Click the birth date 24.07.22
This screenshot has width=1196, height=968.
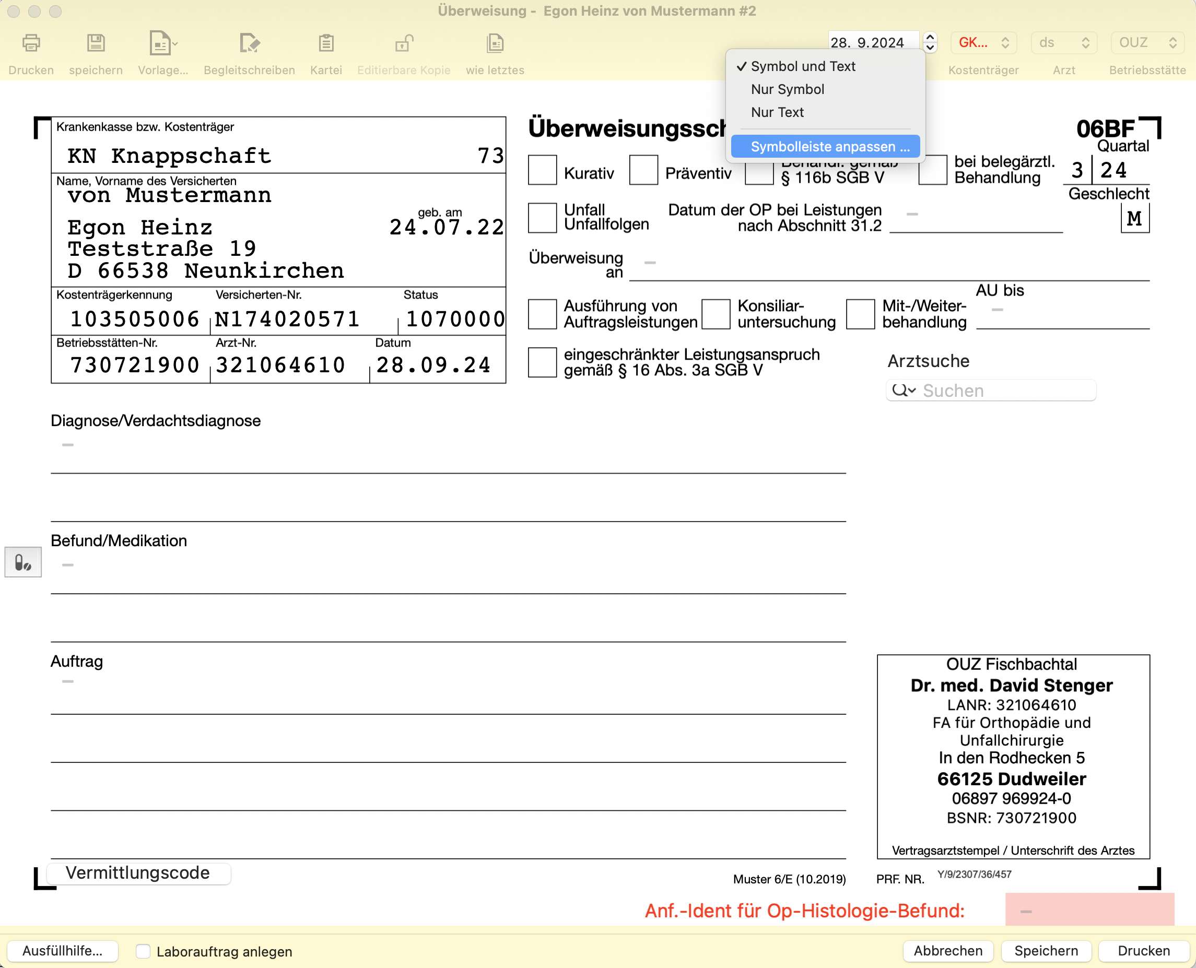pyautogui.click(x=446, y=227)
